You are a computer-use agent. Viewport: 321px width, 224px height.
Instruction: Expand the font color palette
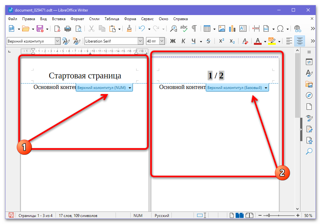(x=265, y=42)
